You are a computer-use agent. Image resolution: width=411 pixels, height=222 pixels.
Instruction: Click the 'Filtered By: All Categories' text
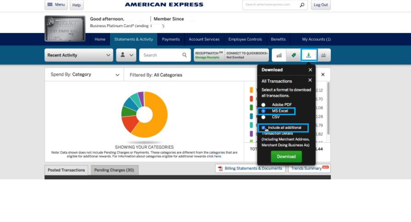coord(156,75)
